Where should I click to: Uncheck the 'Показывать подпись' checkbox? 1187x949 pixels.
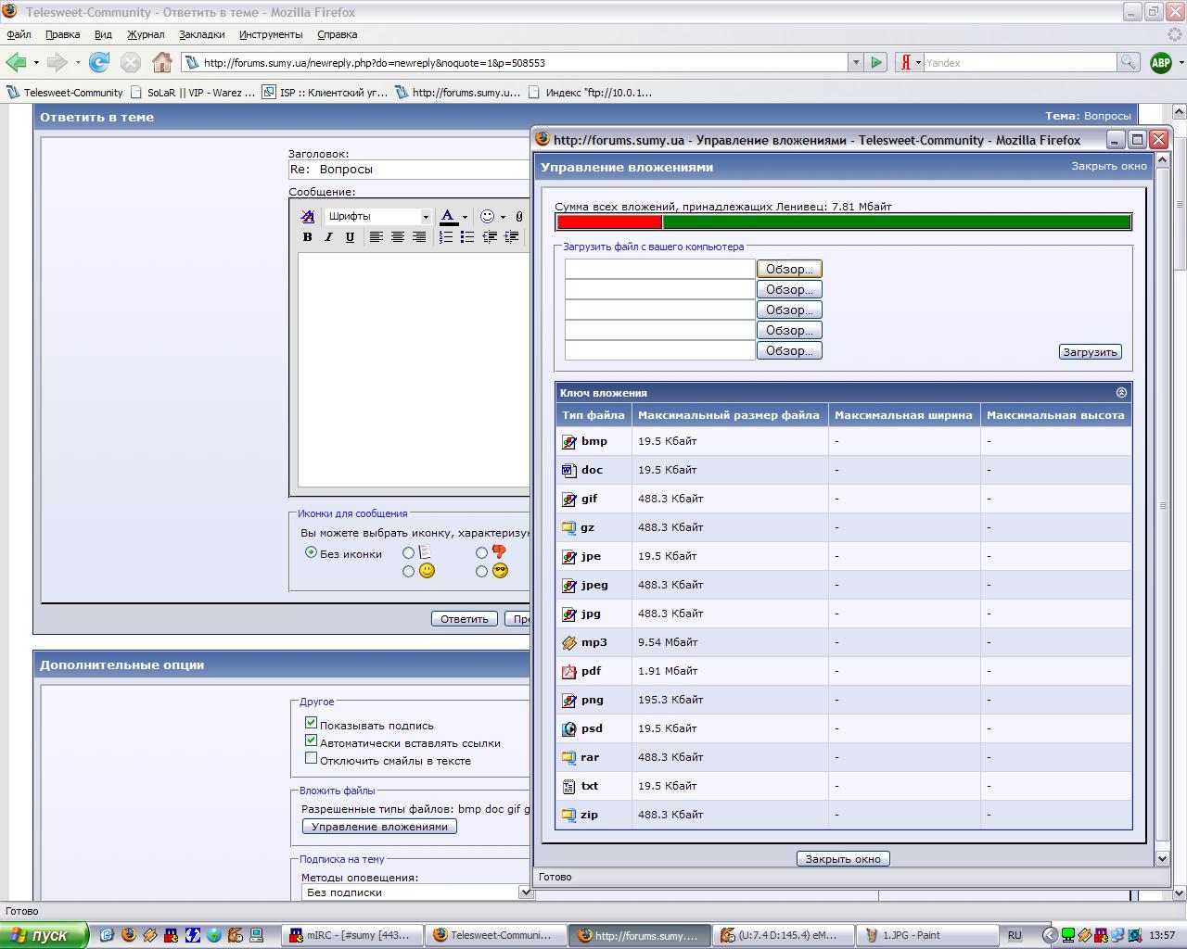[312, 723]
